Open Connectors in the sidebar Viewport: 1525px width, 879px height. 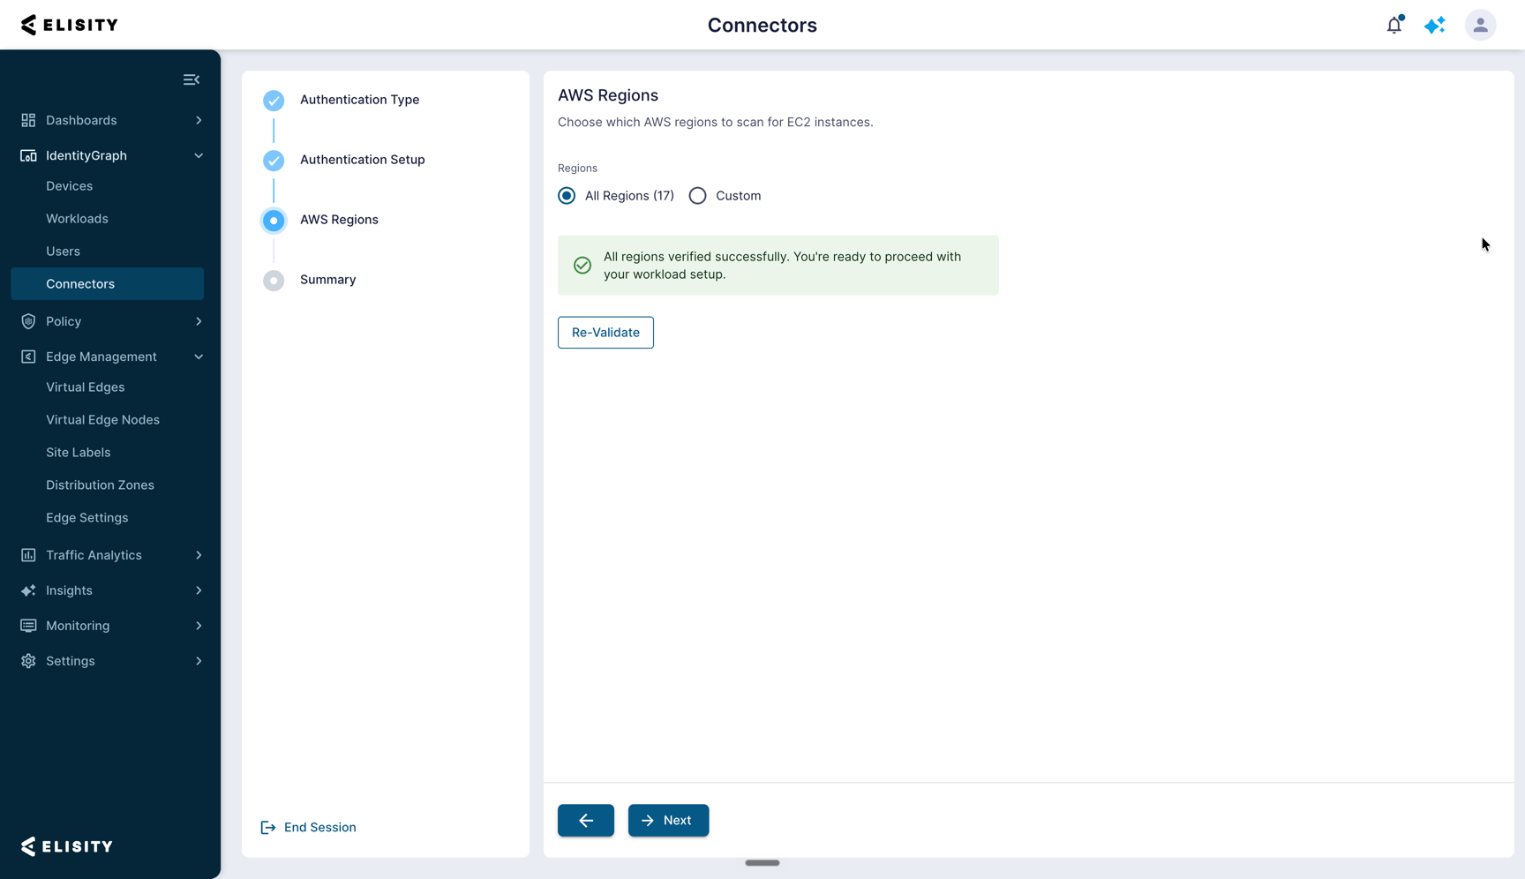coord(107,284)
